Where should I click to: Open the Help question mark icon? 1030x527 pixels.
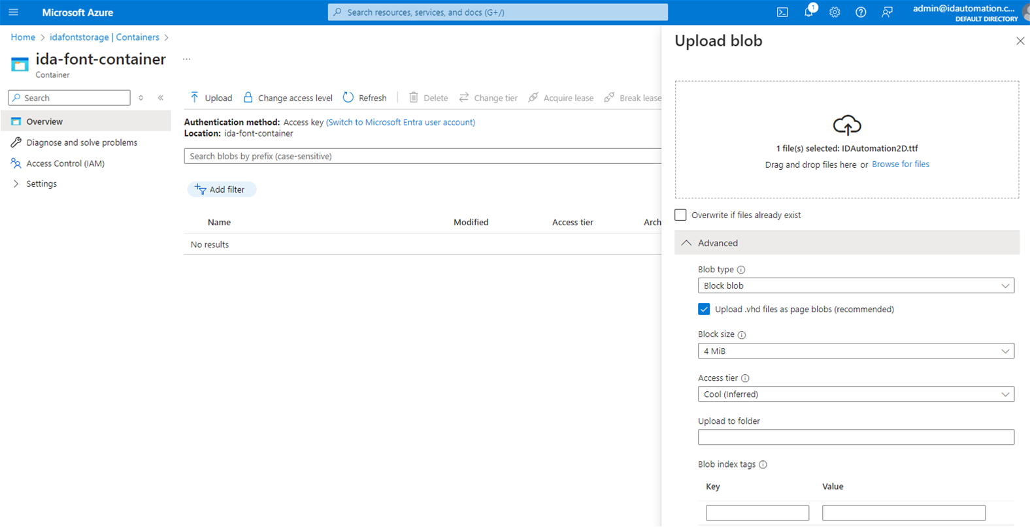tap(861, 12)
